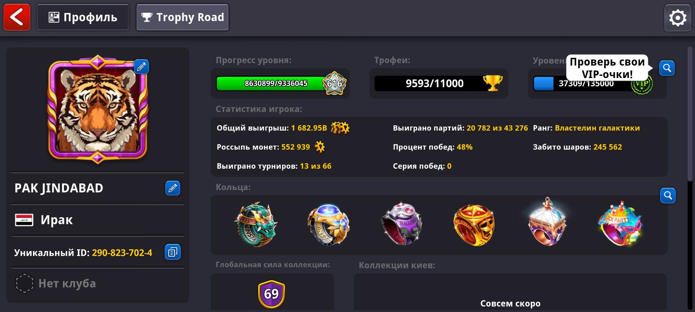Switch to the Профиль tab
The height and width of the screenshot is (312, 695).
tap(83, 17)
